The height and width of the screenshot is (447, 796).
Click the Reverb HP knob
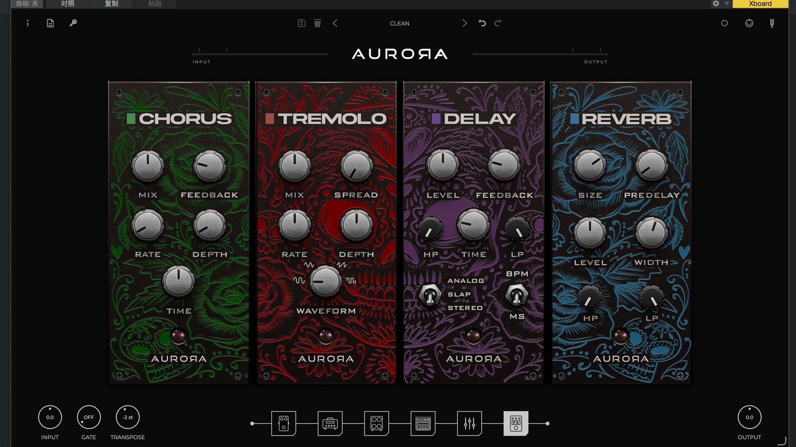coord(590,297)
